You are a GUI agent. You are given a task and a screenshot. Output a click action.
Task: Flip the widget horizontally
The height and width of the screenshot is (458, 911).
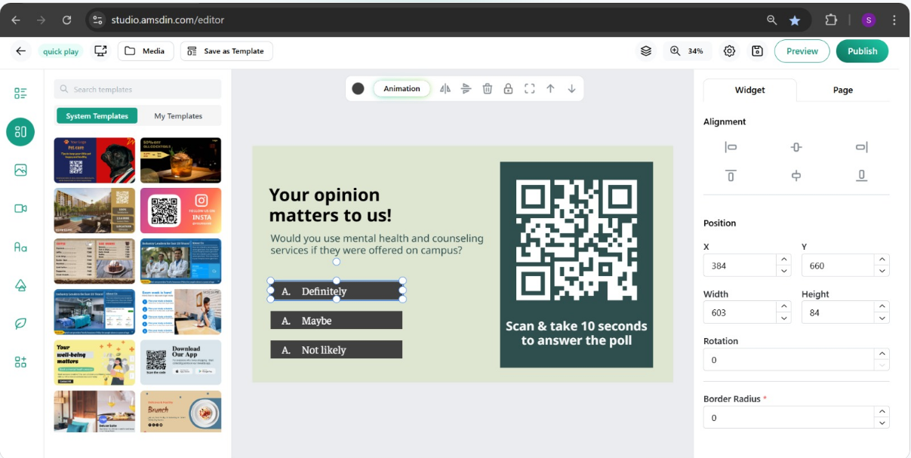pyautogui.click(x=445, y=89)
